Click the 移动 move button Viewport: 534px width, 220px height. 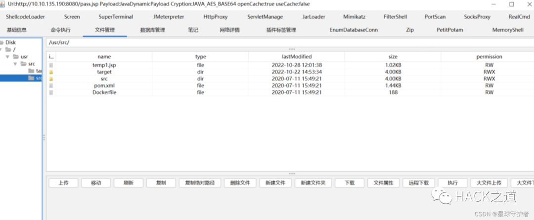pyautogui.click(x=96, y=183)
